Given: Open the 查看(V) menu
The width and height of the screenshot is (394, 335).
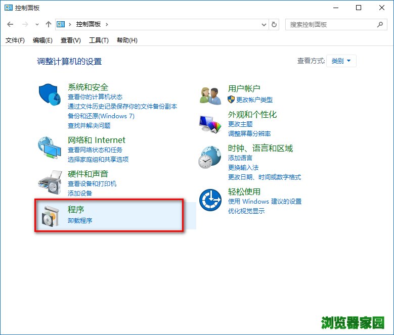Looking at the screenshot, I should [70, 40].
